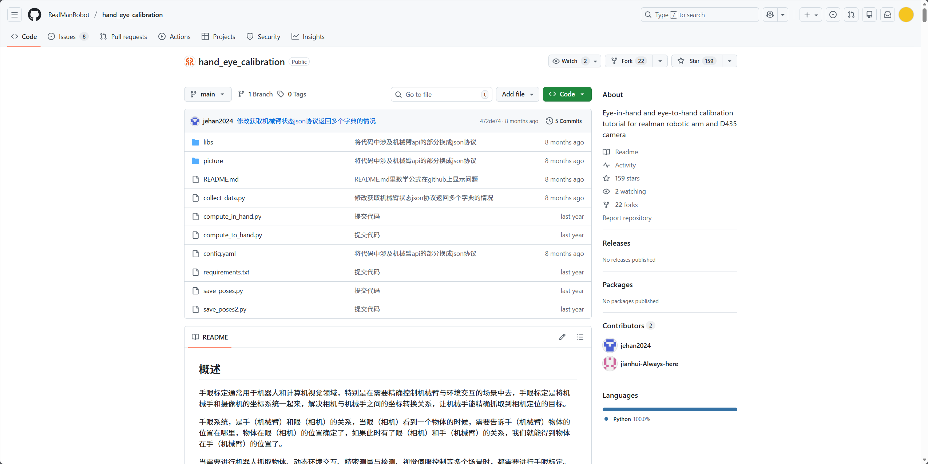The width and height of the screenshot is (928, 464).
Task: Open the Copilot chat icon
Action: click(770, 15)
